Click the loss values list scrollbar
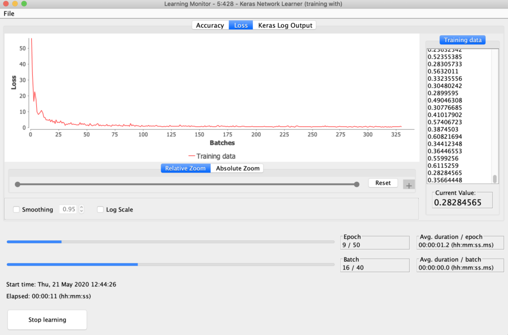508x335 pixels. tap(495, 179)
